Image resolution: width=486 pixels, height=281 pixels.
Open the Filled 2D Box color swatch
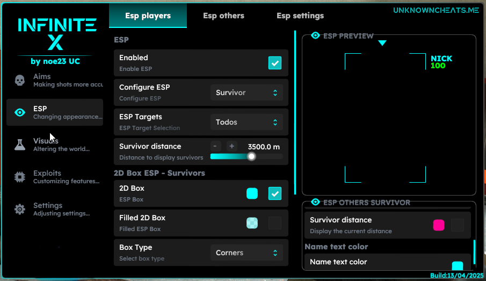(252, 223)
